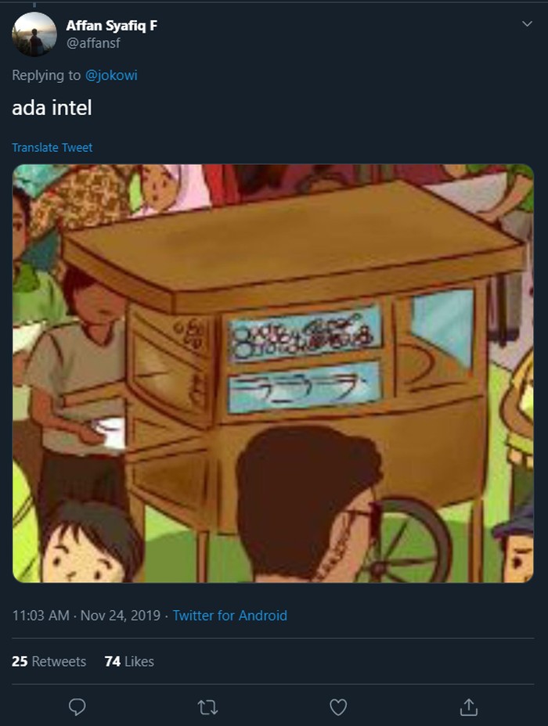Image resolution: width=548 pixels, height=726 pixels.
Task: View the 25 Retweets list
Action: coord(49,661)
